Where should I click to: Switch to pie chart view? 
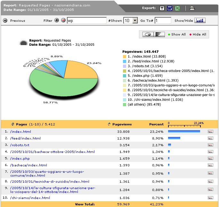point(148,35)
